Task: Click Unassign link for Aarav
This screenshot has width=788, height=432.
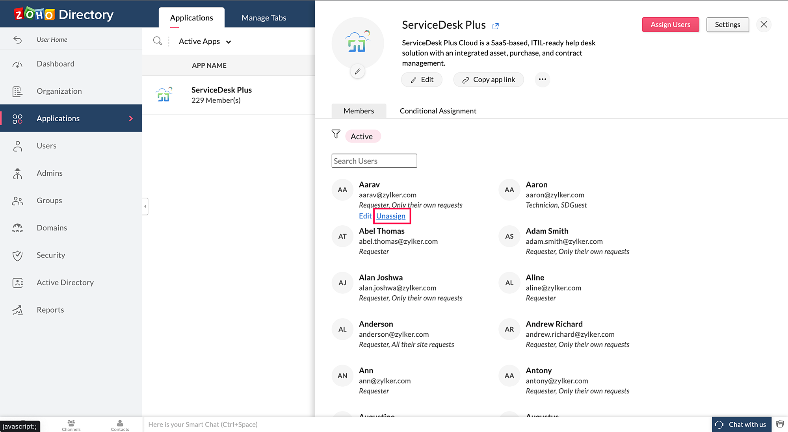Action: (390, 216)
